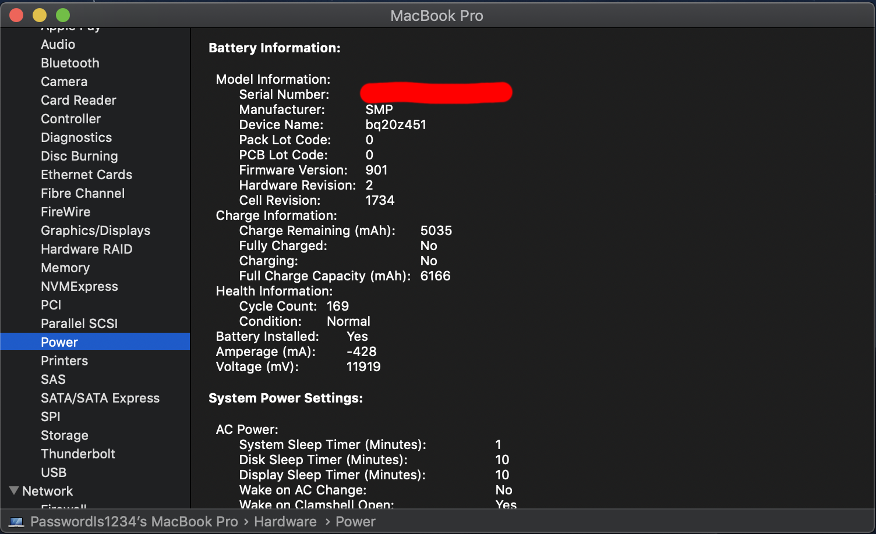Click the Condition value Normal
Viewport: 876px width, 534px height.
348,321
